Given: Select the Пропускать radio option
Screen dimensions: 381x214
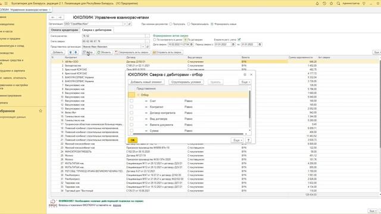Looking at the screenshot, I should point(171,24).
